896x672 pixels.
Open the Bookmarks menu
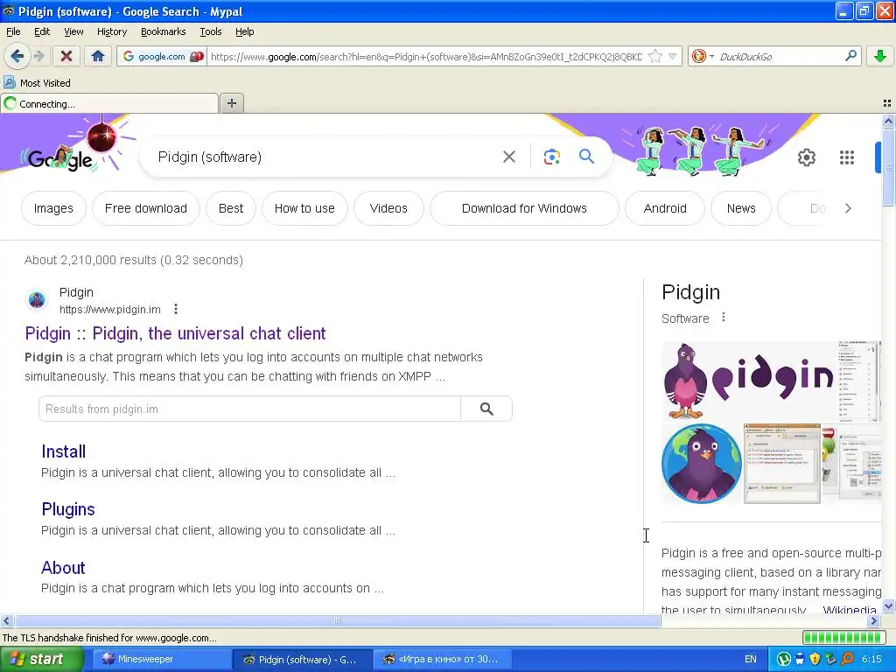coord(163,31)
